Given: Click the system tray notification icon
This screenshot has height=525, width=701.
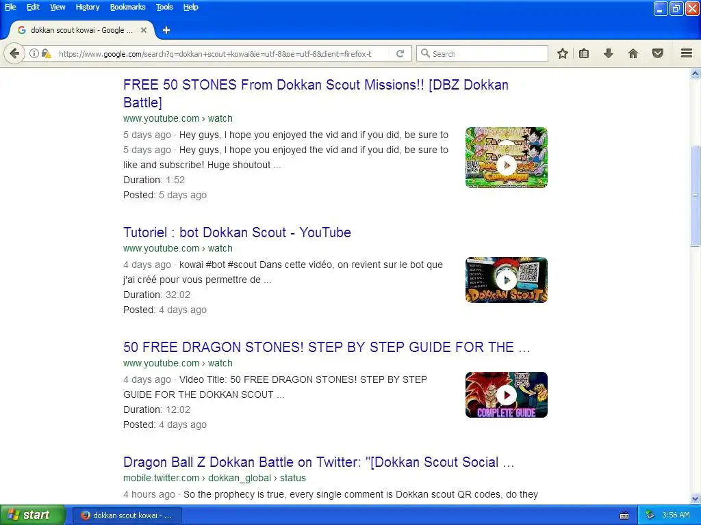Looking at the screenshot, I should click(x=650, y=515).
